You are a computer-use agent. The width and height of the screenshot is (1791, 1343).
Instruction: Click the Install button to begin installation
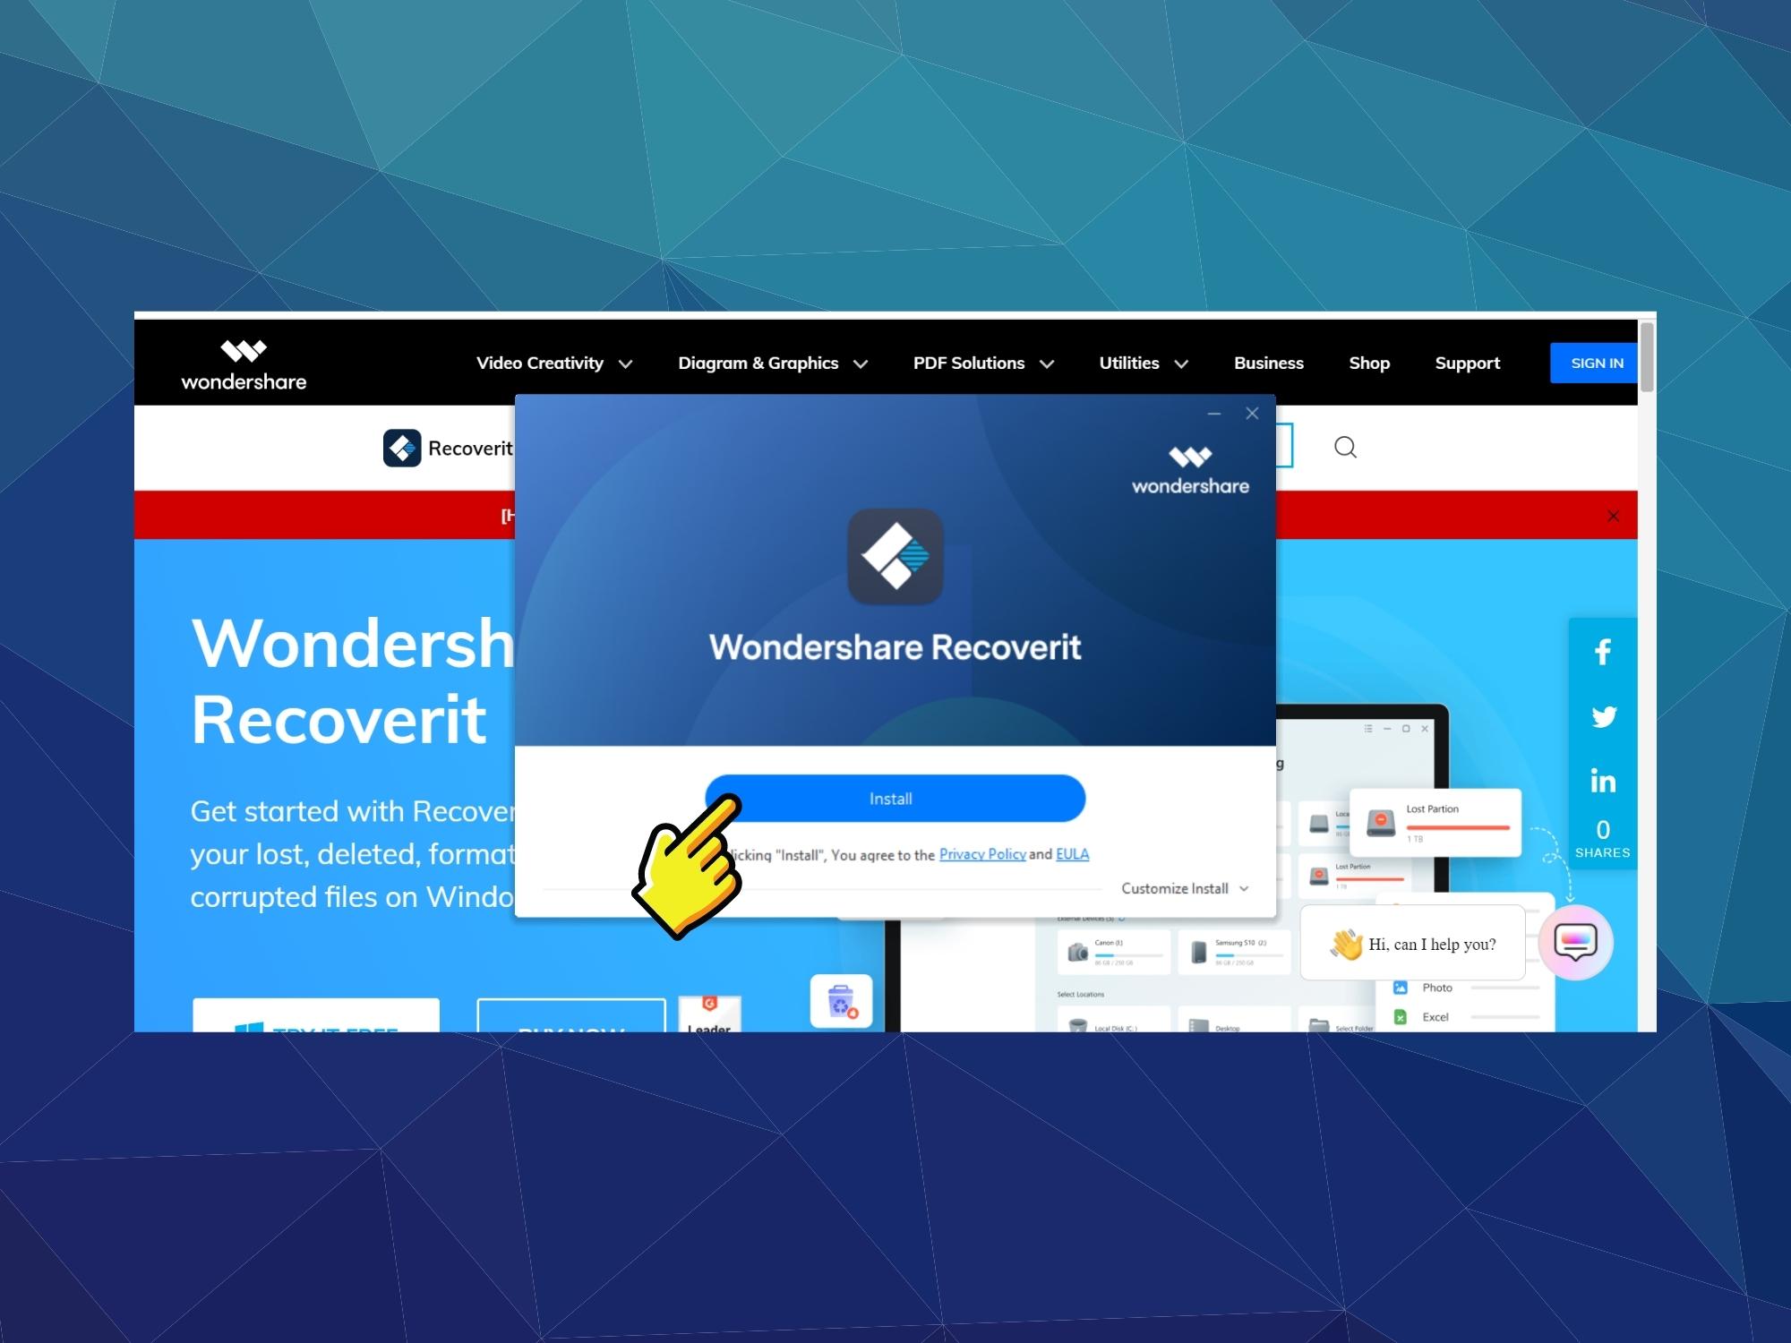click(x=893, y=797)
